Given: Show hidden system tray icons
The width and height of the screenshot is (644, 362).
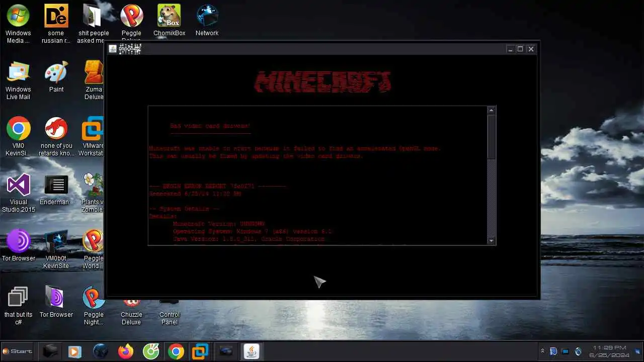Looking at the screenshot, I should pos(542,351).
